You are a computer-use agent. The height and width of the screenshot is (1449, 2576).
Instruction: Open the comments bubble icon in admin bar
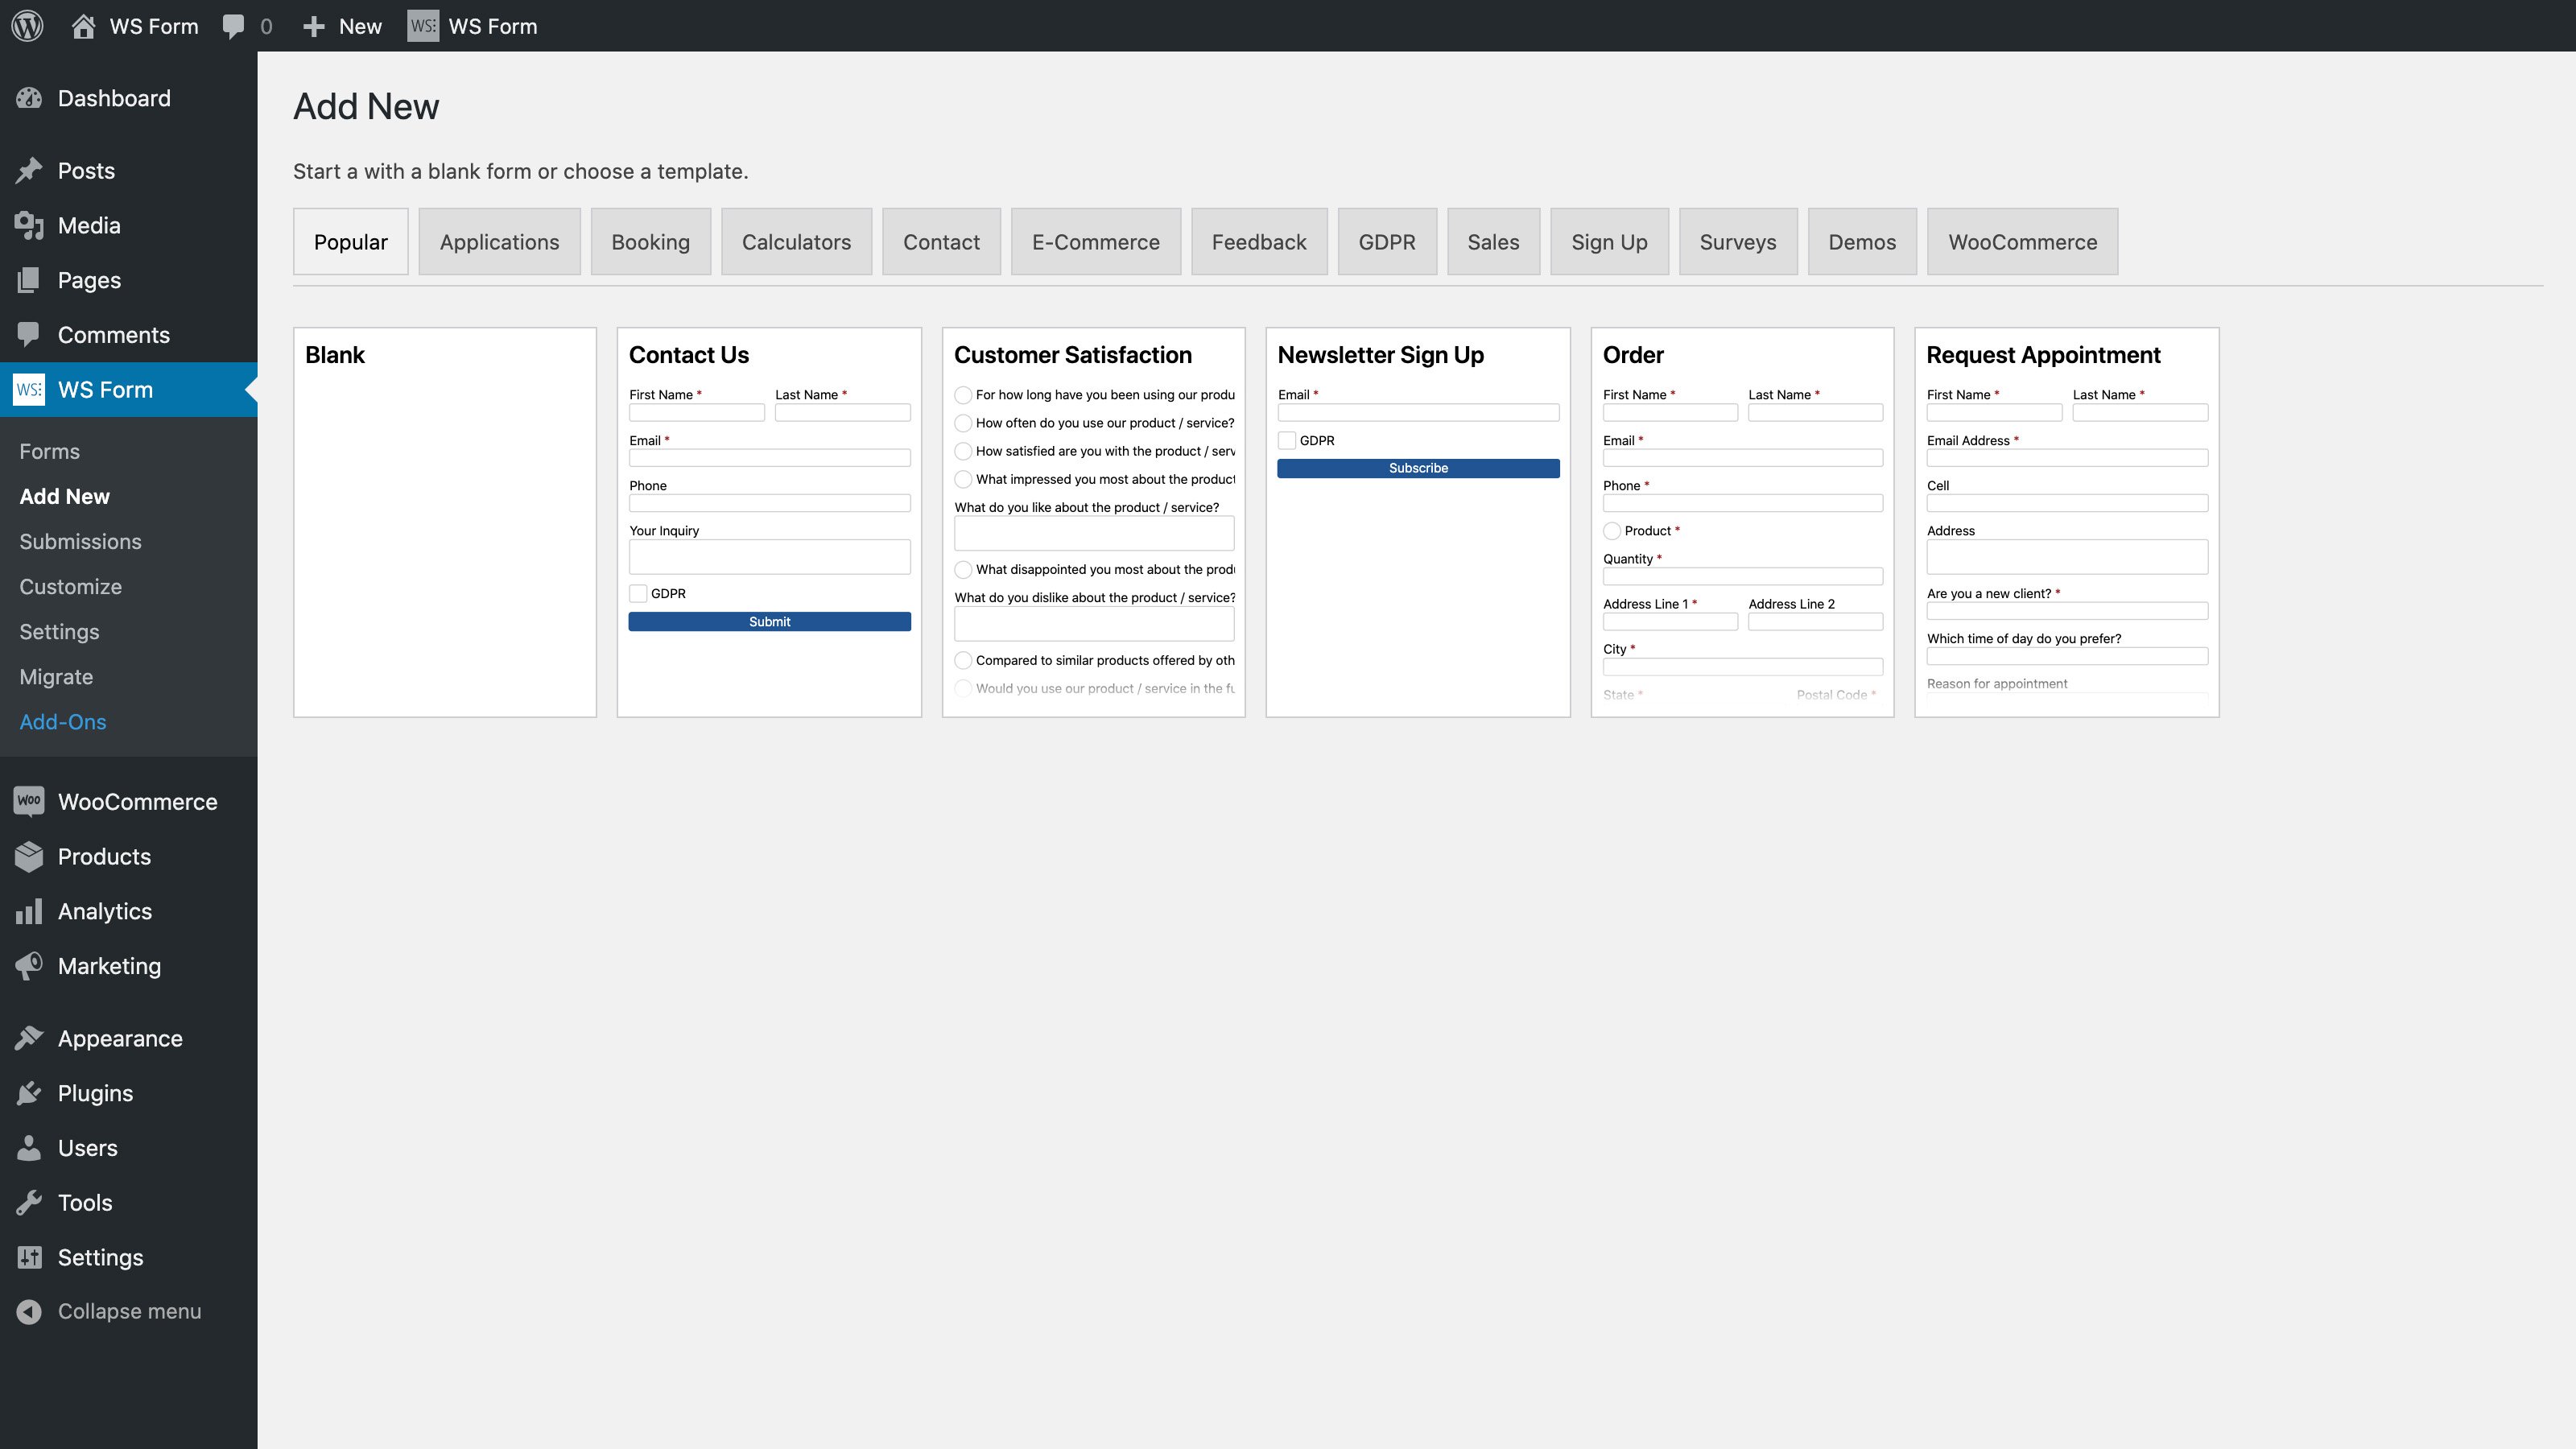[233, 27]
